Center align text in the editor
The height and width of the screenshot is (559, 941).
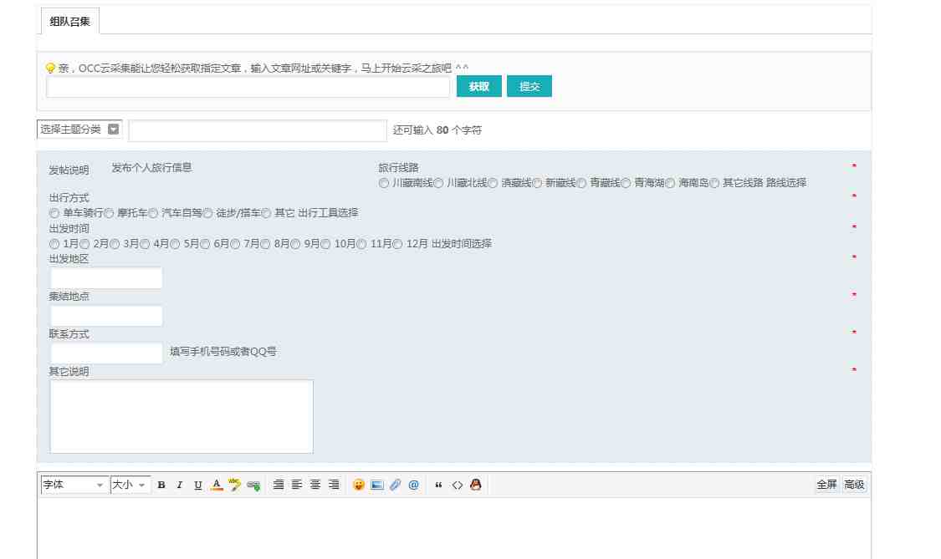pyautogui.click(x=315, y=485)
